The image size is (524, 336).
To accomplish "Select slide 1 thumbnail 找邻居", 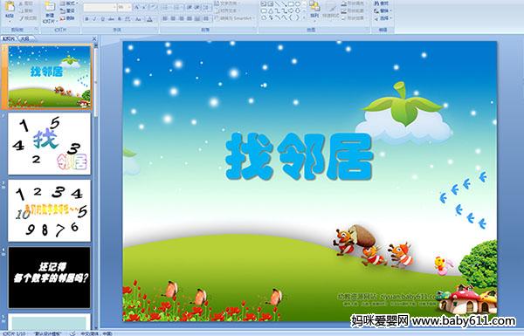I will [x=50, y=77].
